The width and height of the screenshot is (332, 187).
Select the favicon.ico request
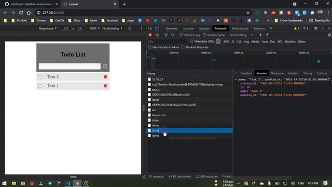point(189,115)
